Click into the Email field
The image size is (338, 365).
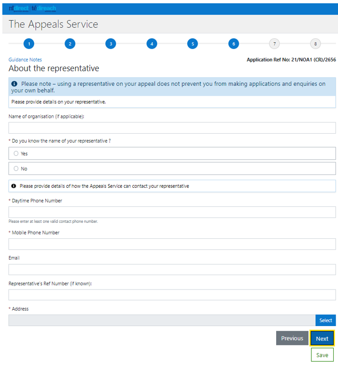tap(172, 269)
